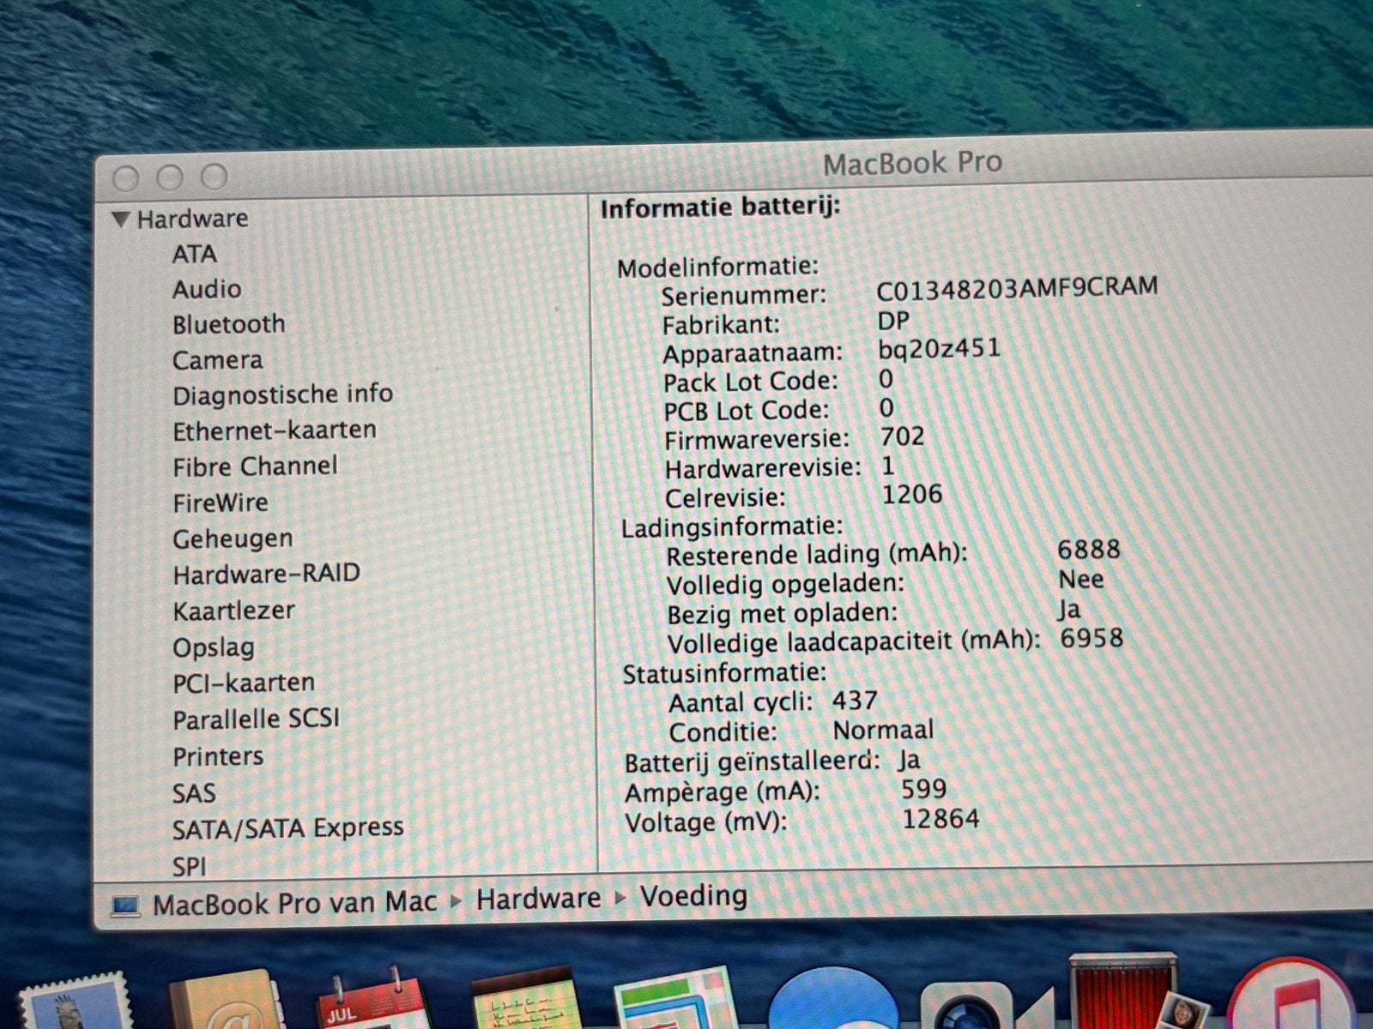This screenshot has width=1373, height=1029.
Task: Click Hardware in the path bar
Action: [x=538, y=899]
